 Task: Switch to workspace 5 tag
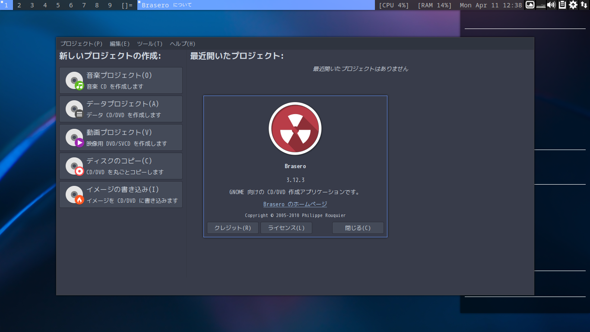click(58, 5)
